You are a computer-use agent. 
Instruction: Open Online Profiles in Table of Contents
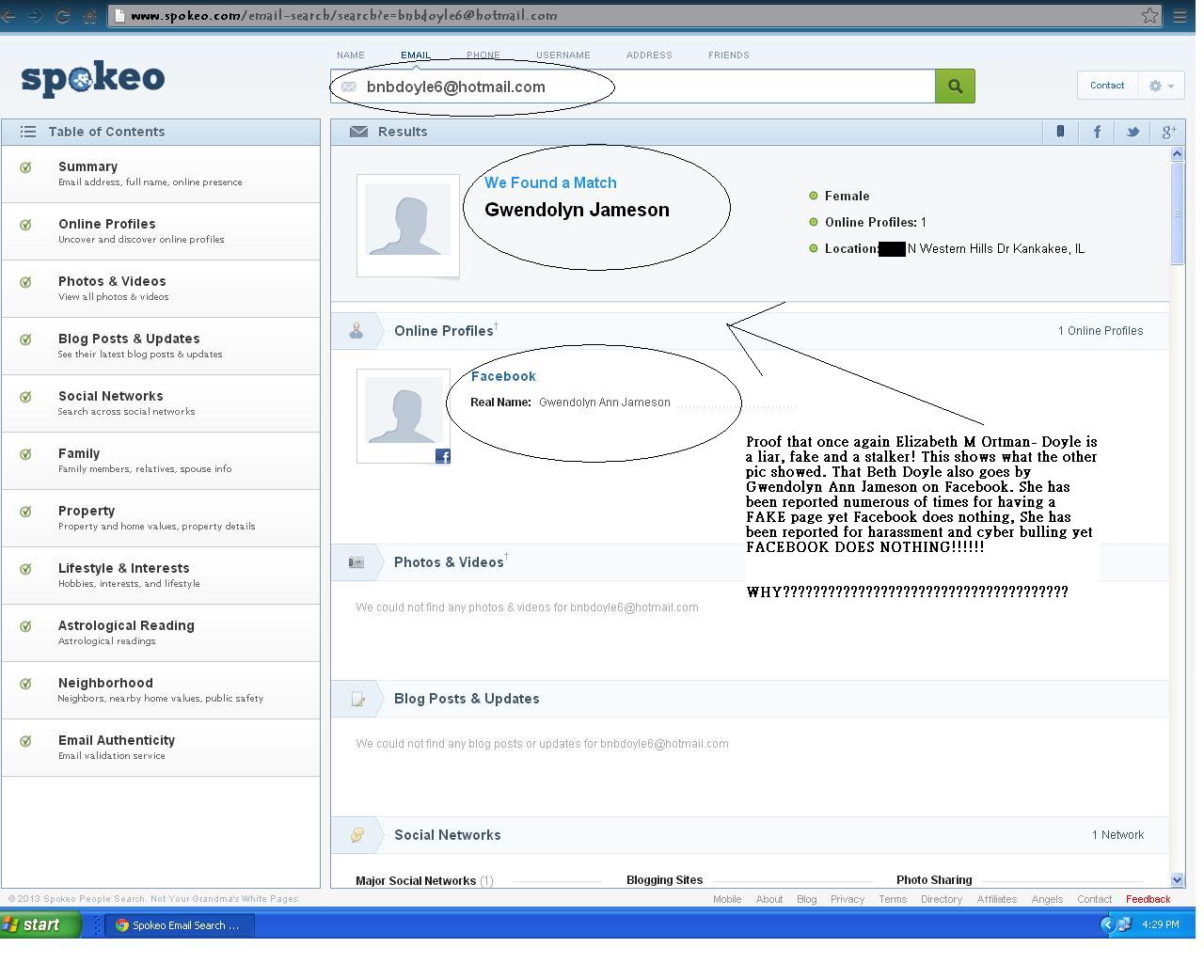[x=161, y=231]
